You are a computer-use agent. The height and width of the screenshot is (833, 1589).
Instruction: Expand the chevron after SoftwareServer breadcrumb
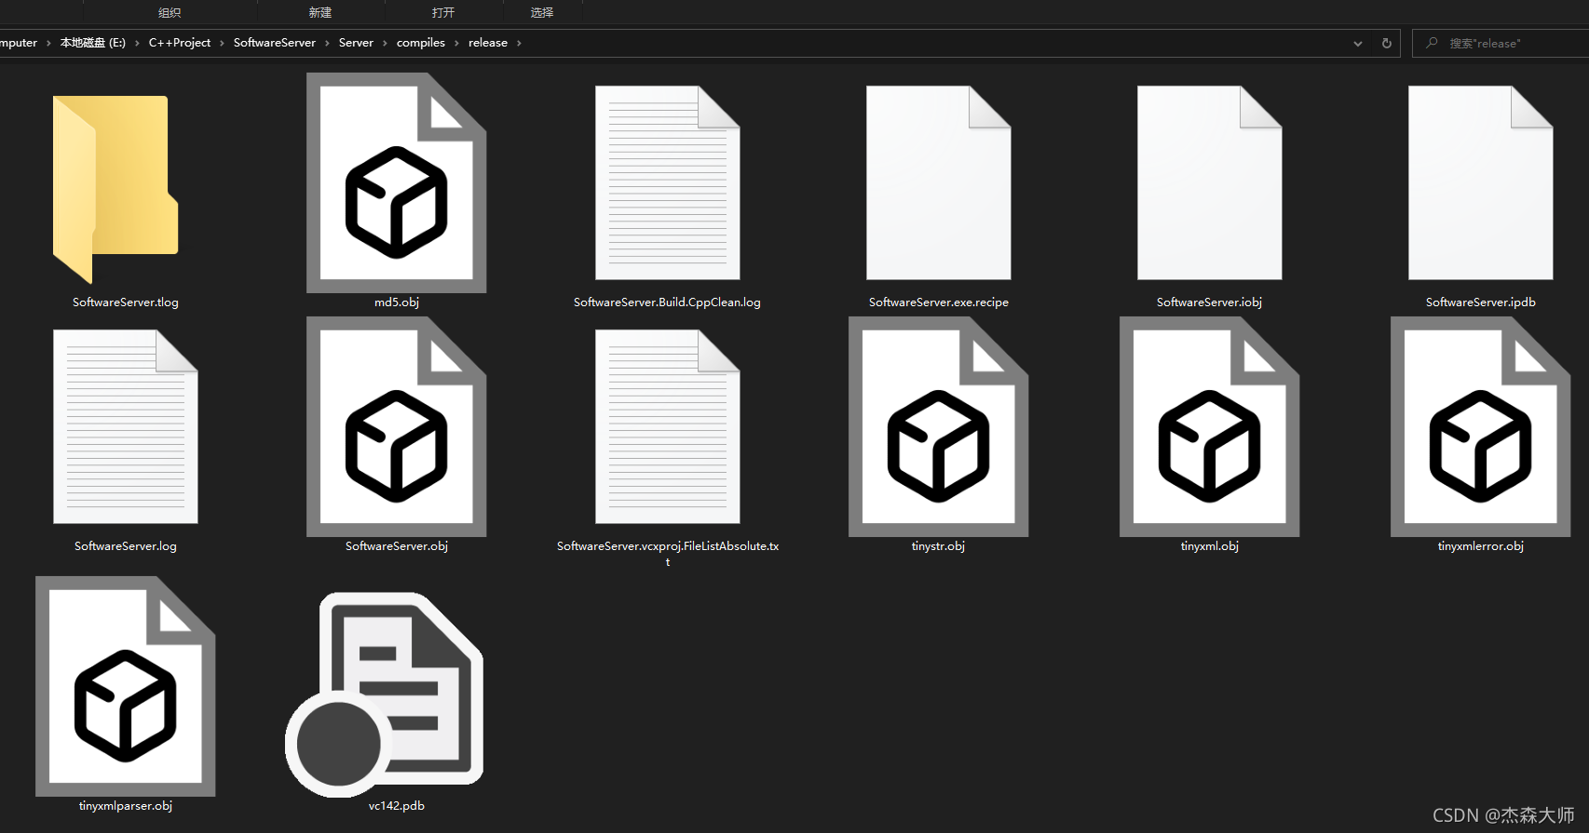pyautogui.click(x=327, y=43)
